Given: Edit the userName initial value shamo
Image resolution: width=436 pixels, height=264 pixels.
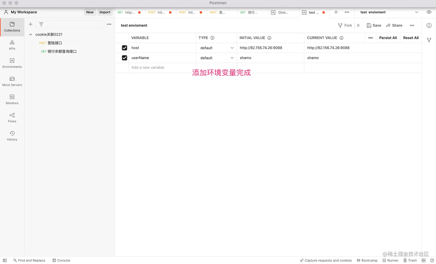Looking at the screenshot, I should (x=270, y=58).
